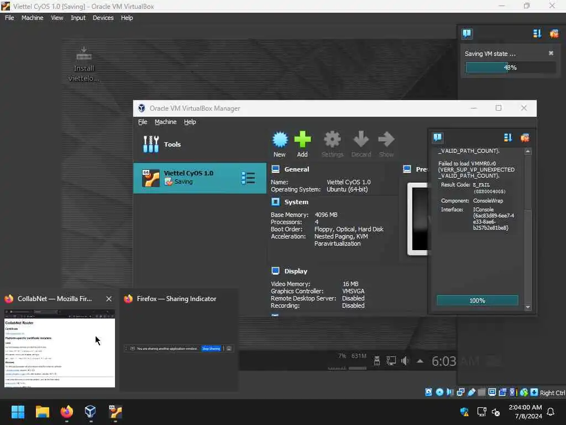Click the Saving VM state 48% progress bar
This screenshot has width=566, height=425.
tap(510, 67)
